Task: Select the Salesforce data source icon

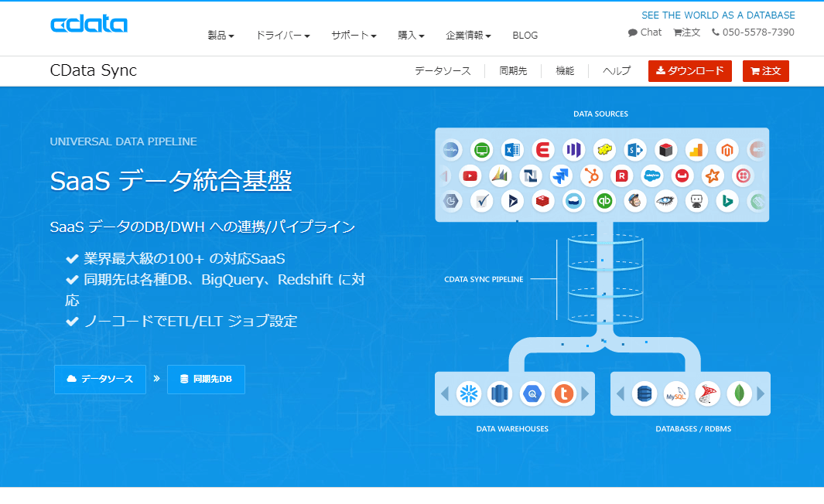Action: click(x=652, y=176)
